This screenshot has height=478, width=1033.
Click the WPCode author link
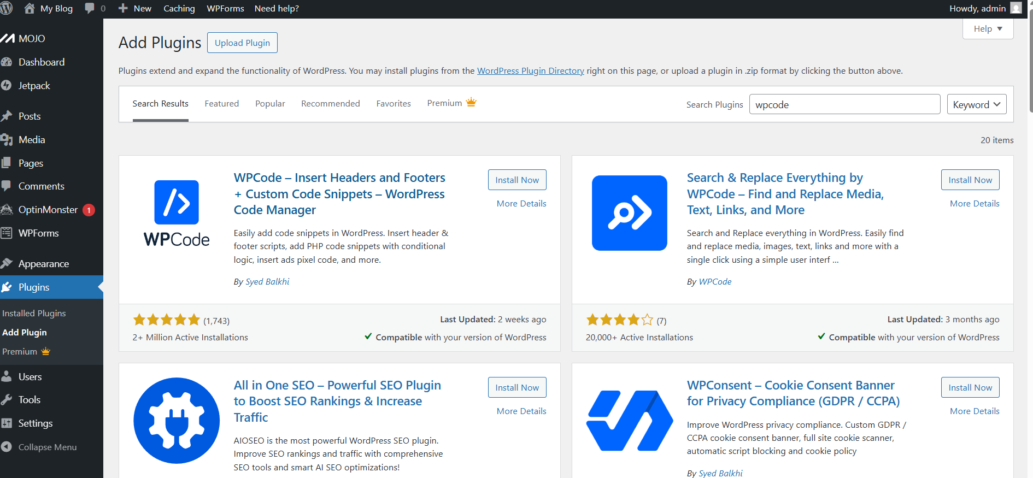715,281
